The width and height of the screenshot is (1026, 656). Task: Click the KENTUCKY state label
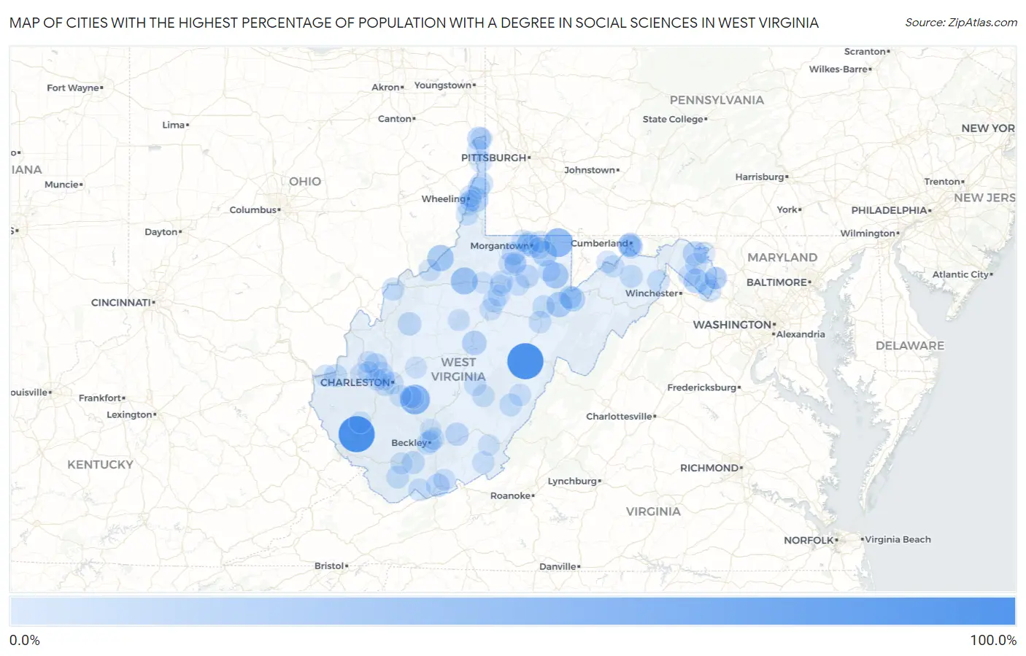(101, 465)
